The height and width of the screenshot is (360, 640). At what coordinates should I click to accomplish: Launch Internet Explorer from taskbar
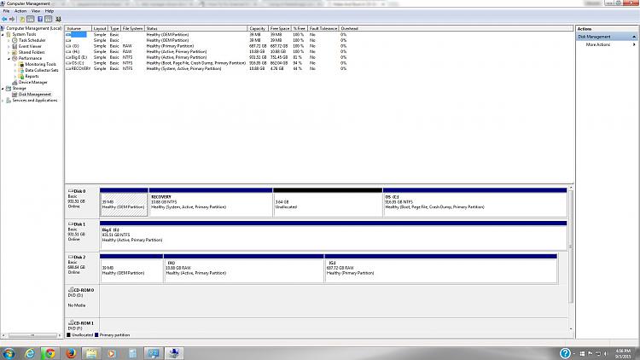tap(30, 353)
